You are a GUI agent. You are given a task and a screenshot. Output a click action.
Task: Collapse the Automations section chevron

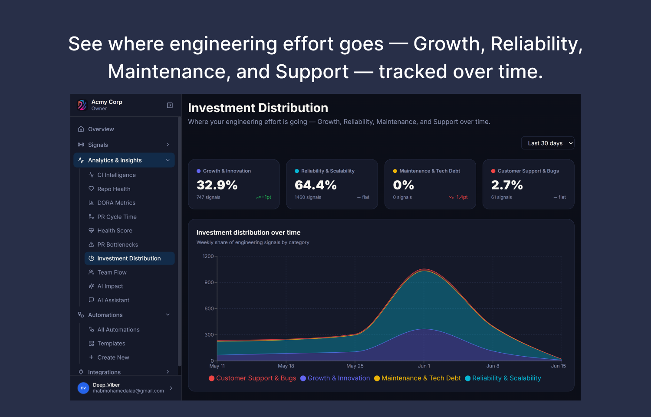168,315
